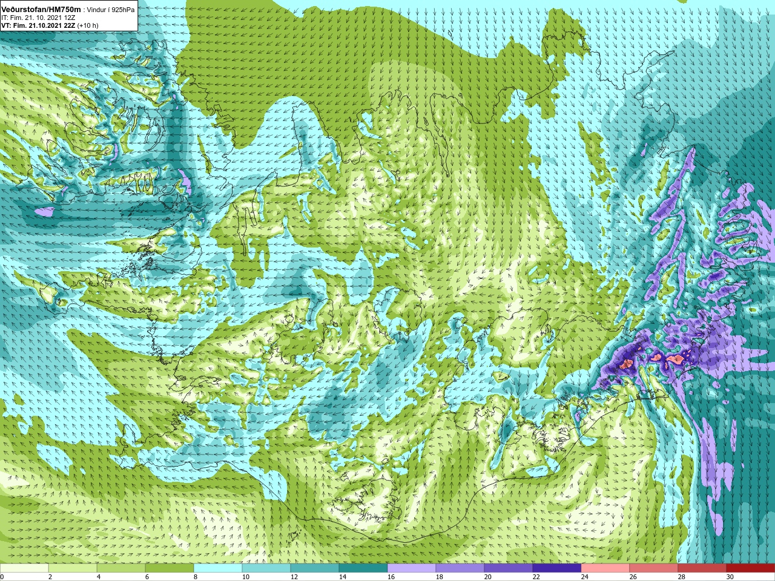The width and height of the screenshot is (775, 581).
Task: Select the dark red legend swatch above 30
Action: (x=751, y=568)
